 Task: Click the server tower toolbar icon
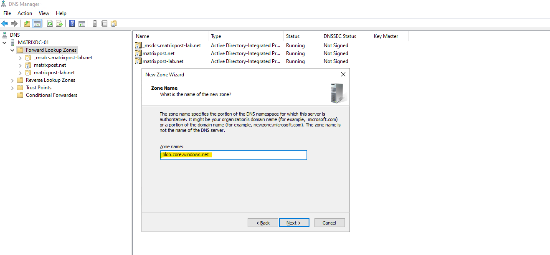[95, 24]
